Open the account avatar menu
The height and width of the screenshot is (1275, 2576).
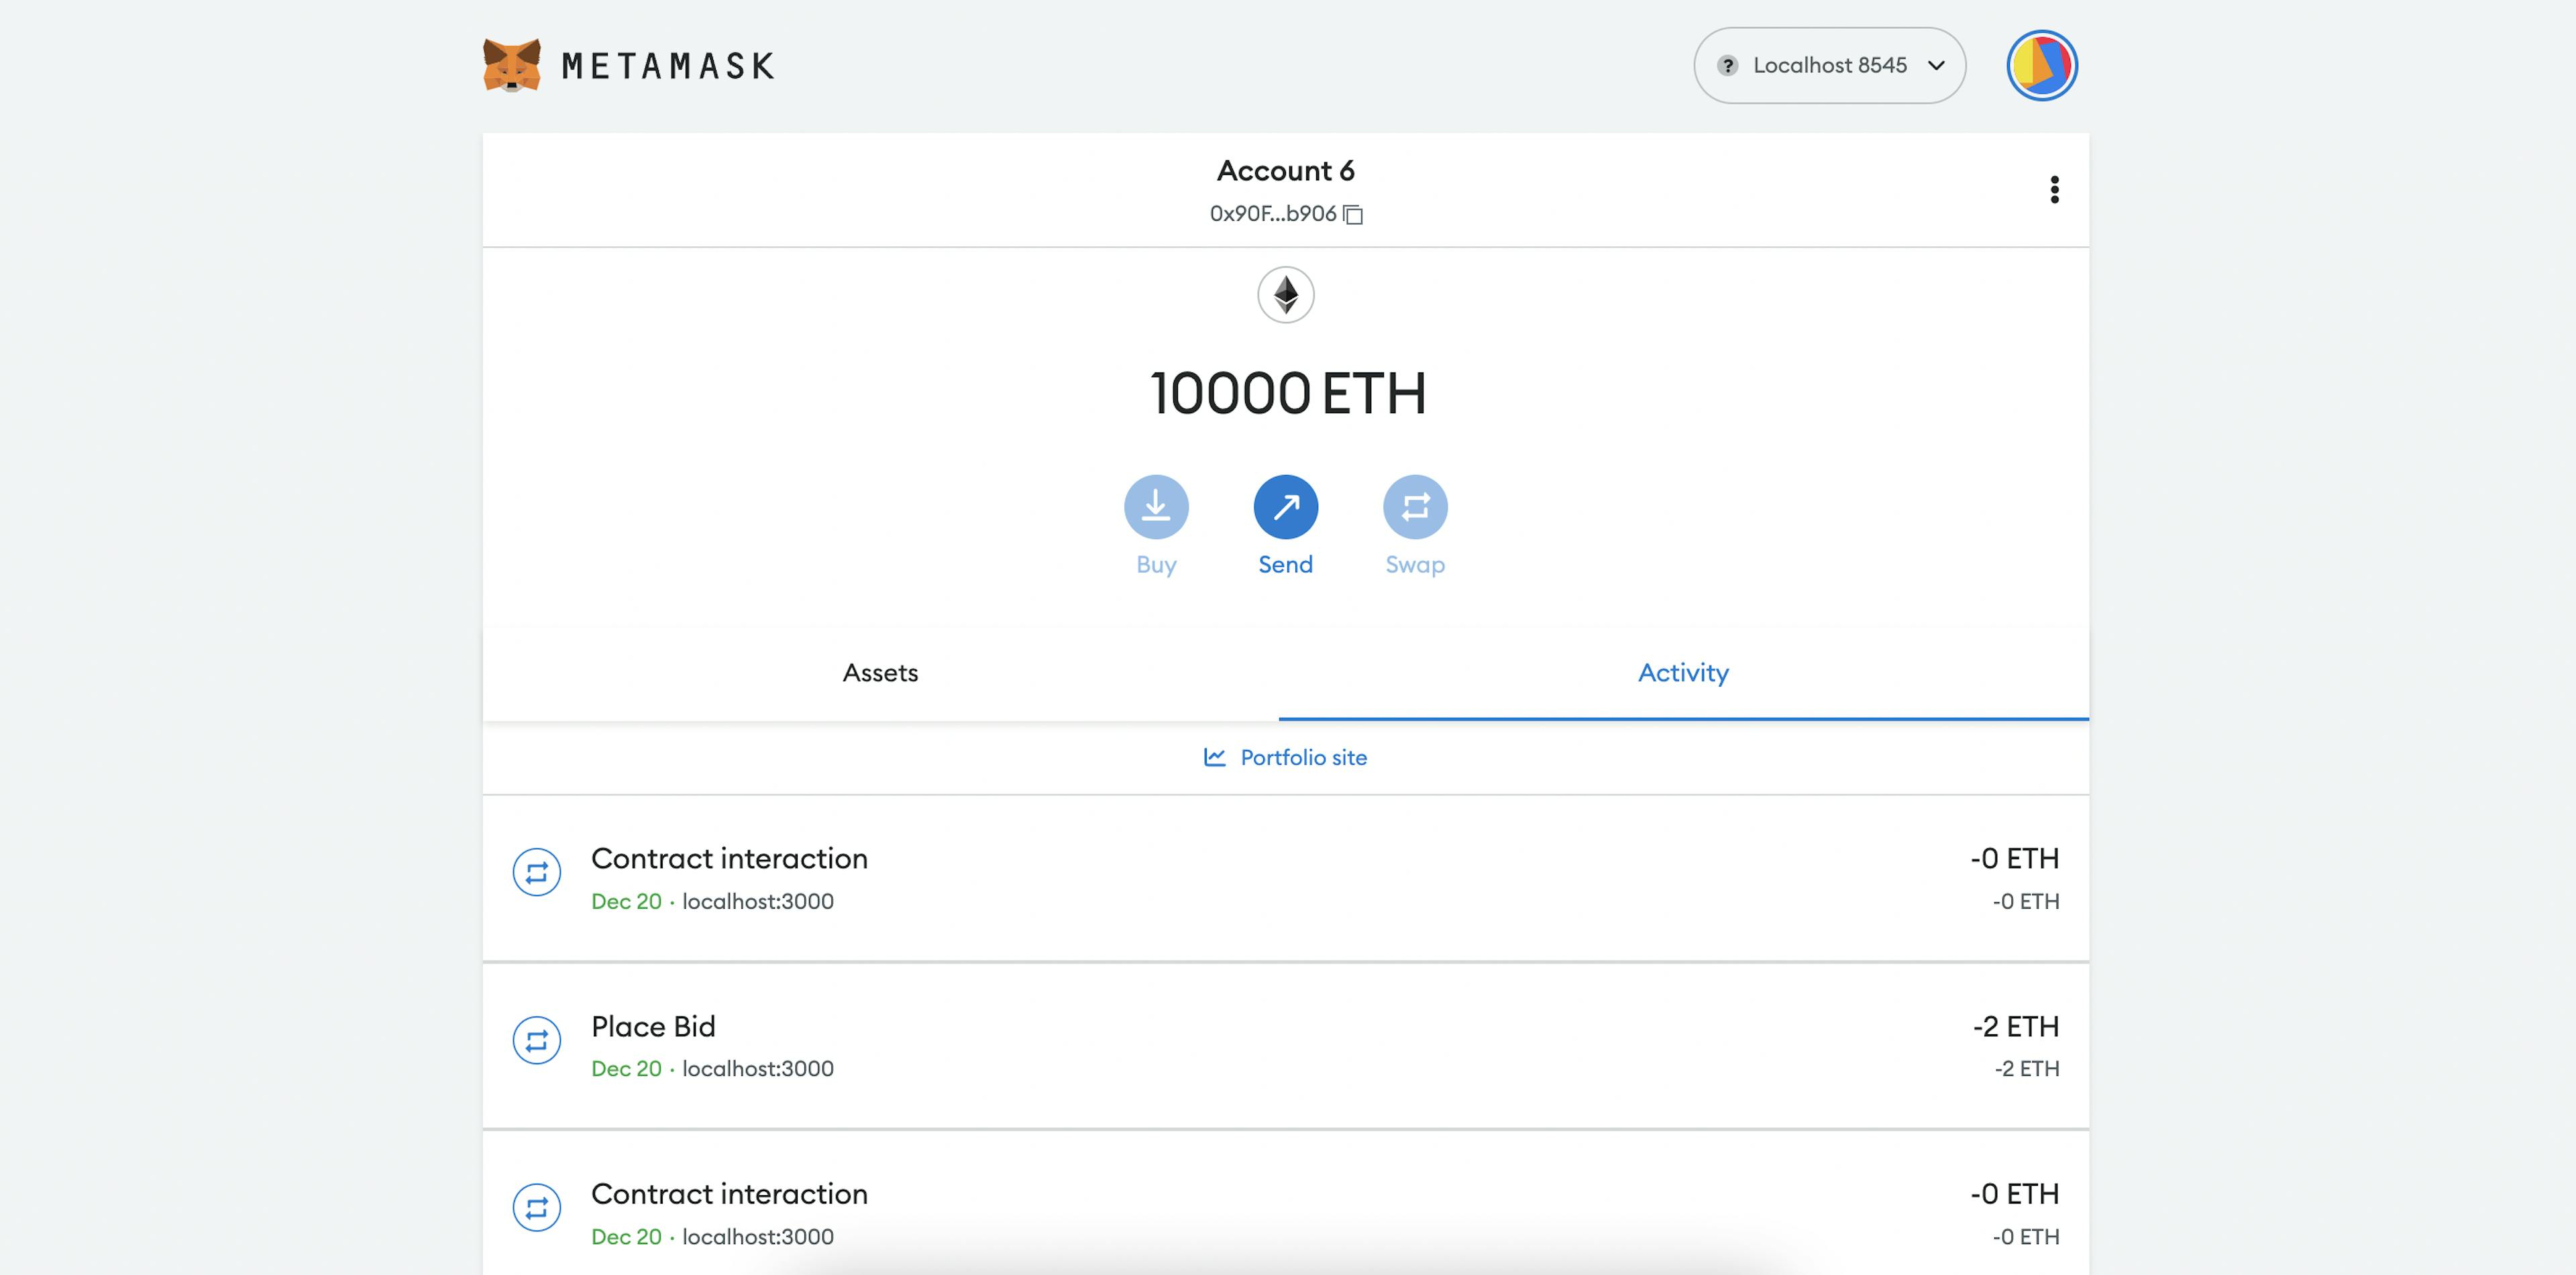(2042, 65)
